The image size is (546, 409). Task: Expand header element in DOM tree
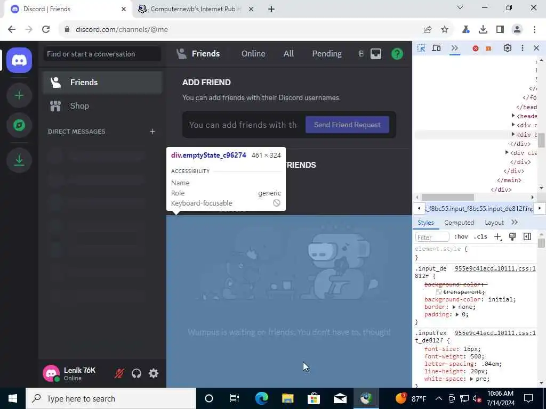pyautogui.click(x=513, y=116)
